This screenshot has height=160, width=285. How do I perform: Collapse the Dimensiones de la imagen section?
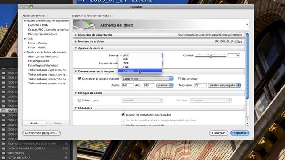click(x=76, y=72)
